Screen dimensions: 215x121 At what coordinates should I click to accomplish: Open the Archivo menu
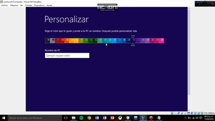click(4, 5)
